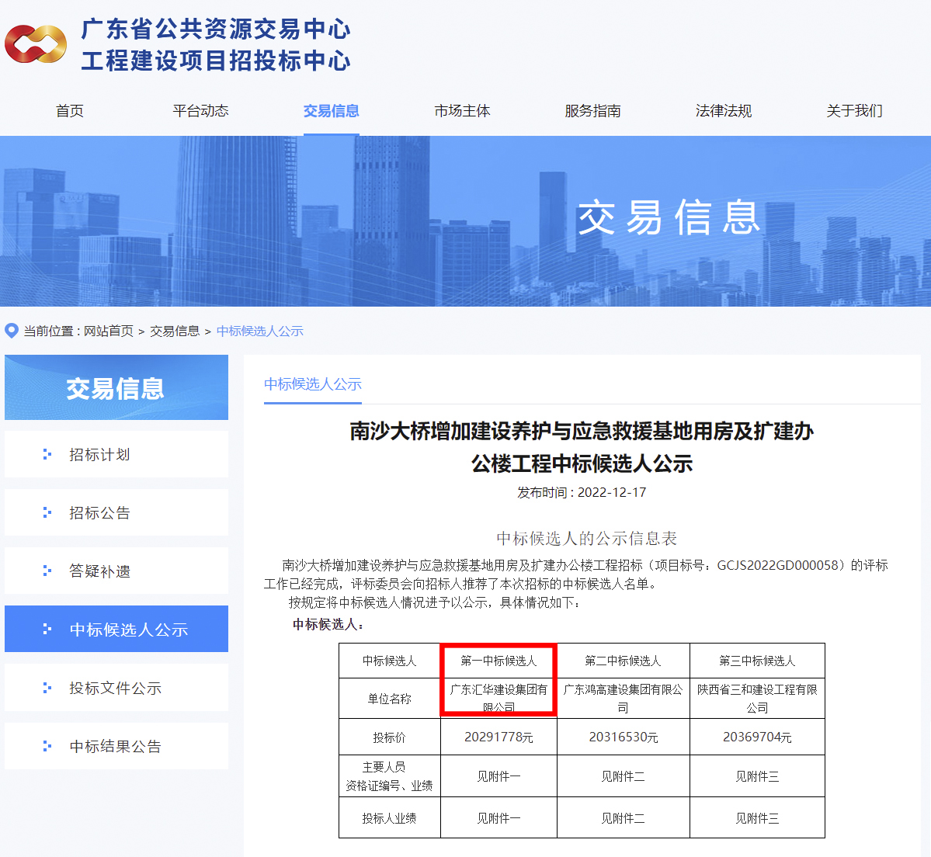
Task: Open 服务指南 navigation item
Action: pos(592,111)
